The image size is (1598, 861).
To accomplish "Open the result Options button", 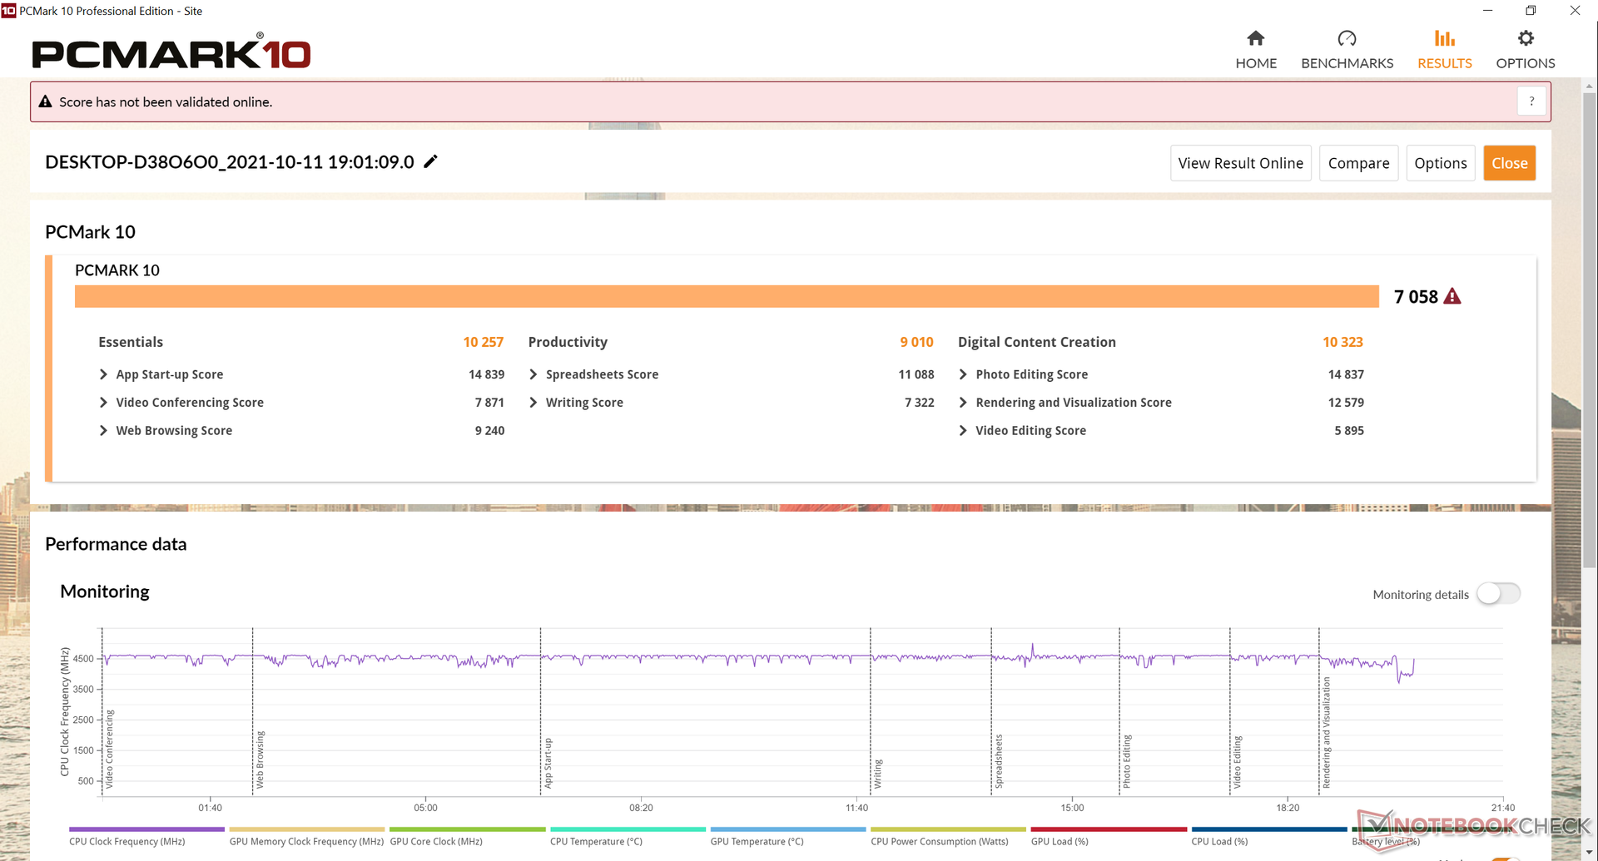I will [1440, 163].
